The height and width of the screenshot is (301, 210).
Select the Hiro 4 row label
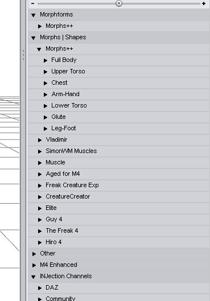pos(53,242)
